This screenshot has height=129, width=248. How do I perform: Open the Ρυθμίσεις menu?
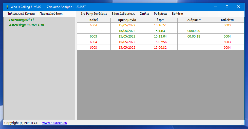tap(161, 14)
